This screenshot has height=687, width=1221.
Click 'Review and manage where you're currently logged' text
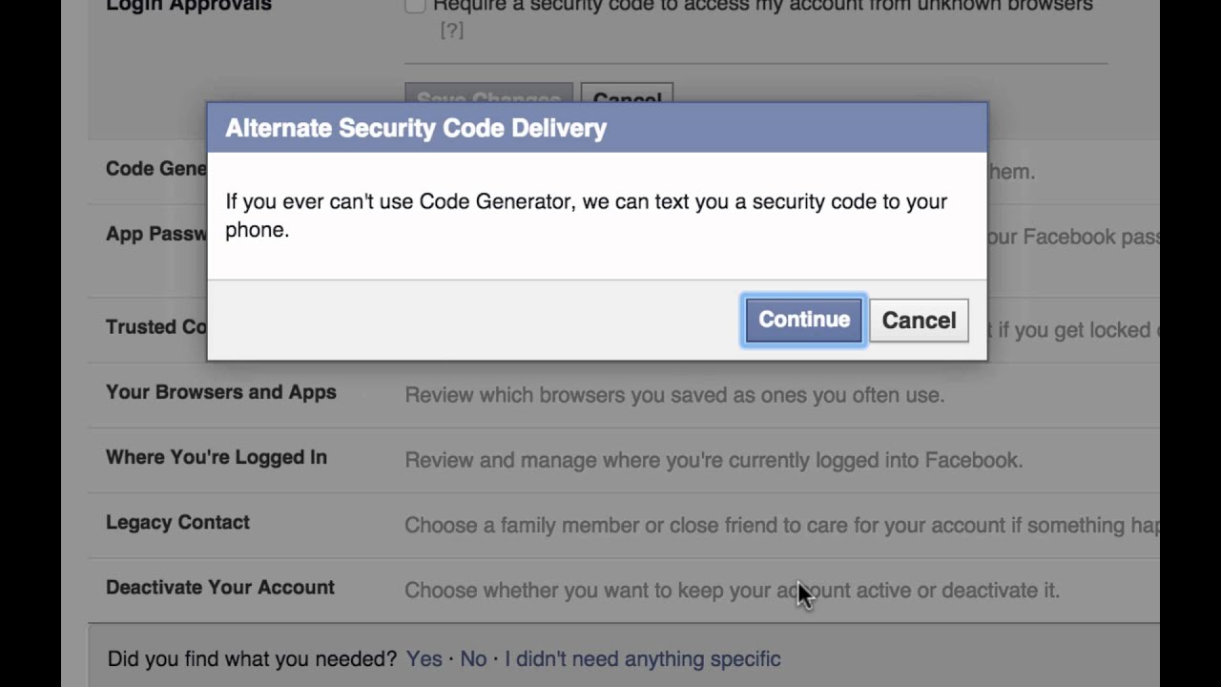714,460
